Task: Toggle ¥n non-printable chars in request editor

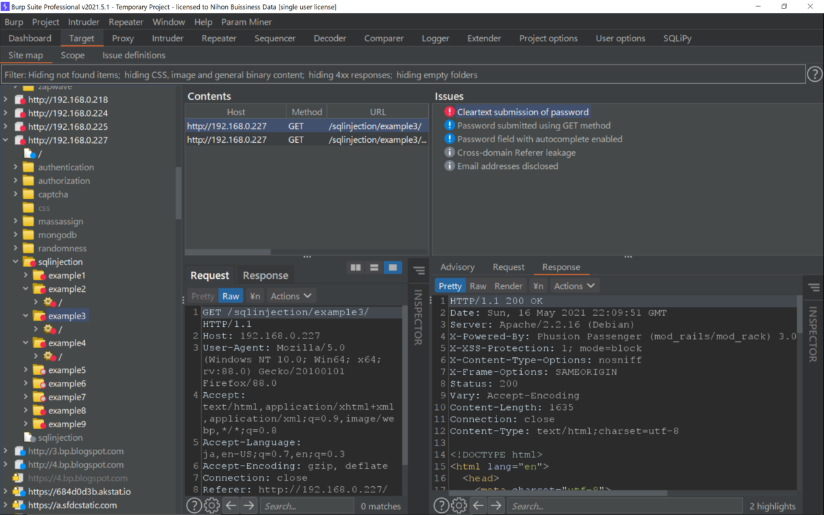Action: (255, 296)
